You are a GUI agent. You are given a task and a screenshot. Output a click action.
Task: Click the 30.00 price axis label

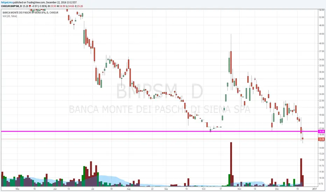click(x=321, y=72)
